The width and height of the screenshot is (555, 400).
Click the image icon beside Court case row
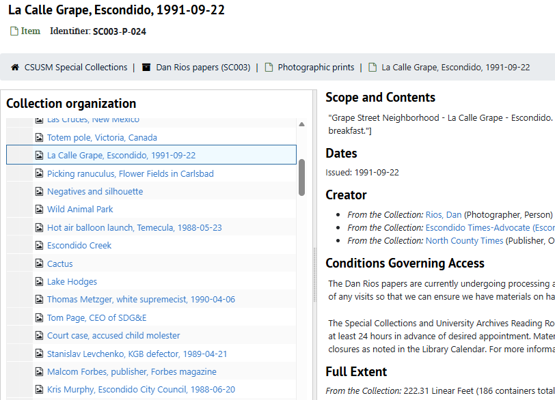coord(39,335)
